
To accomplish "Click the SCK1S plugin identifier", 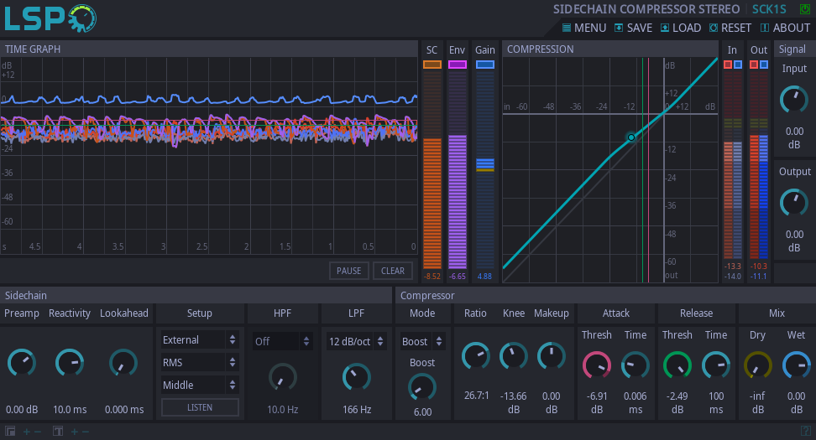I will 769,9.
